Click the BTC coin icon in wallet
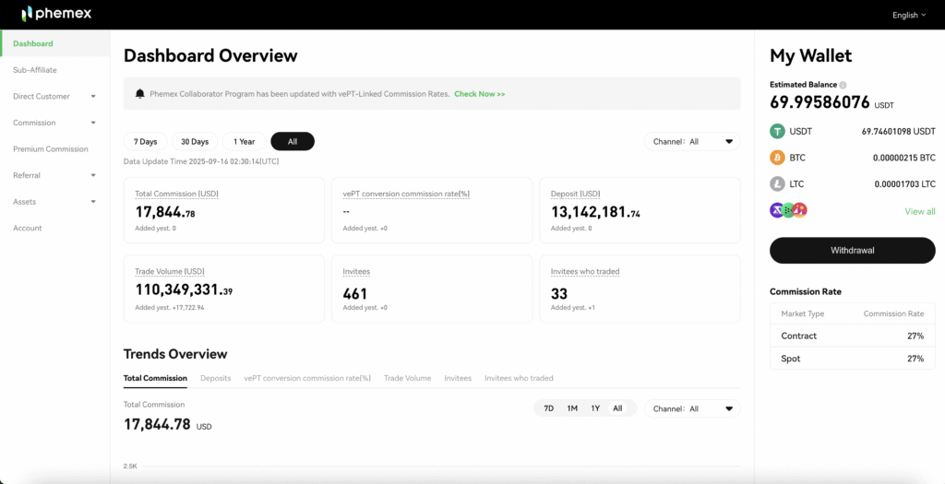This screenshot has width=945, height=484. [777, 158]
